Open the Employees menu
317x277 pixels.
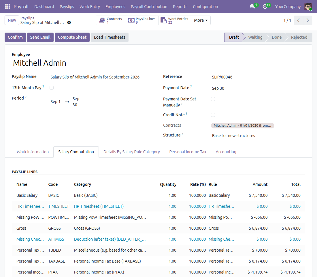[115, 6]
